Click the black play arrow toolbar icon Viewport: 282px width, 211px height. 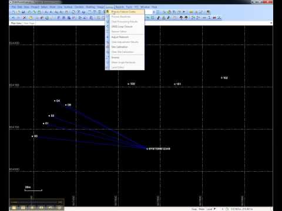click(184, 12)
